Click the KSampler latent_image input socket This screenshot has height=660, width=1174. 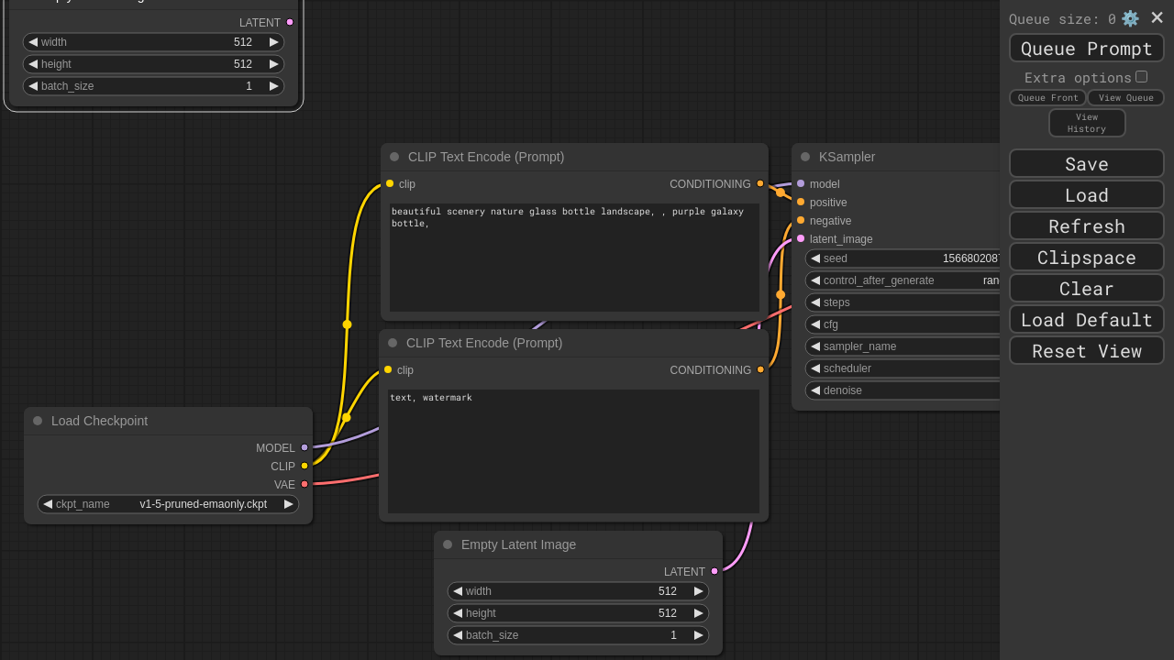[x=801, y=238]
